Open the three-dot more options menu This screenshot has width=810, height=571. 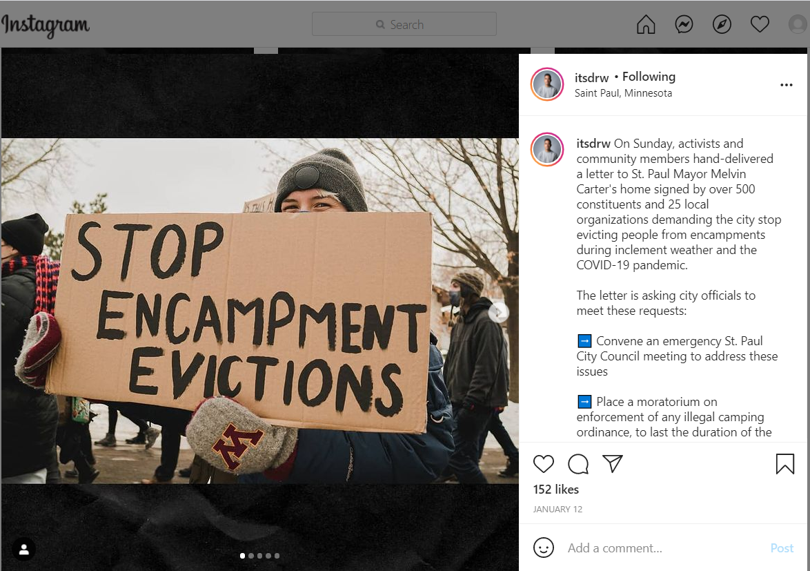coord(787,85)
